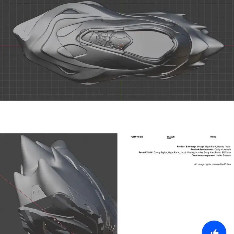Click the 3D cursor in the top viewport
Viewport: 234px width, 234px height.
pos(121,46)
